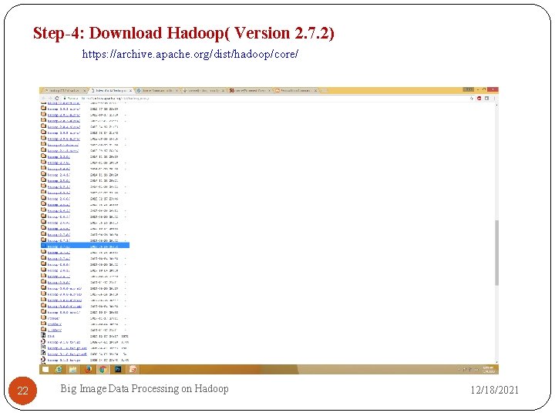This screenshot has height=416, width=555.
Task: Click the slide number 22 circle
Action: (22, 391)
